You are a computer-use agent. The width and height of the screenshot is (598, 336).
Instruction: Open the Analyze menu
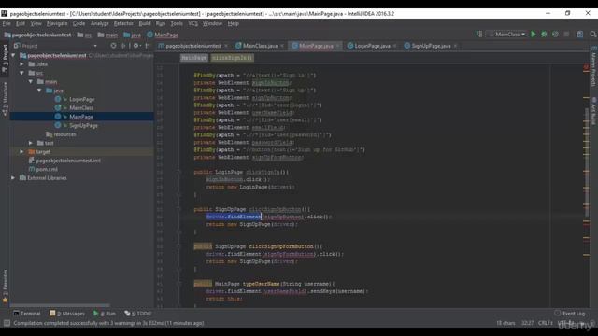100,23
